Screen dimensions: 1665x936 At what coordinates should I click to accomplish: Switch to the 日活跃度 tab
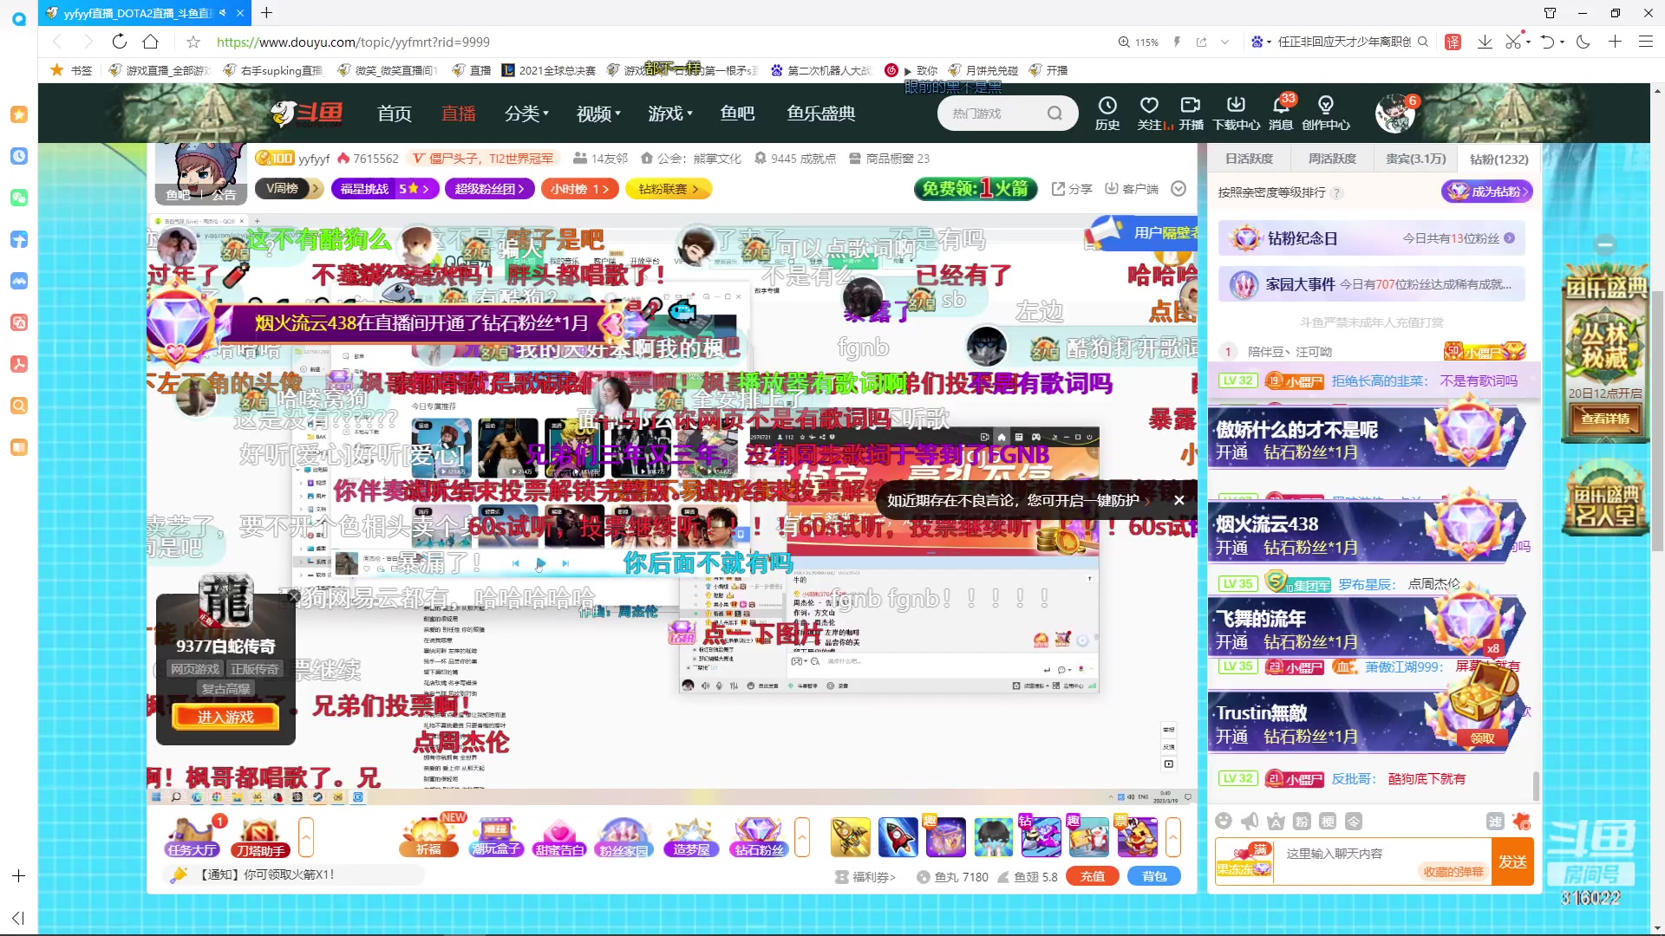1249,159
